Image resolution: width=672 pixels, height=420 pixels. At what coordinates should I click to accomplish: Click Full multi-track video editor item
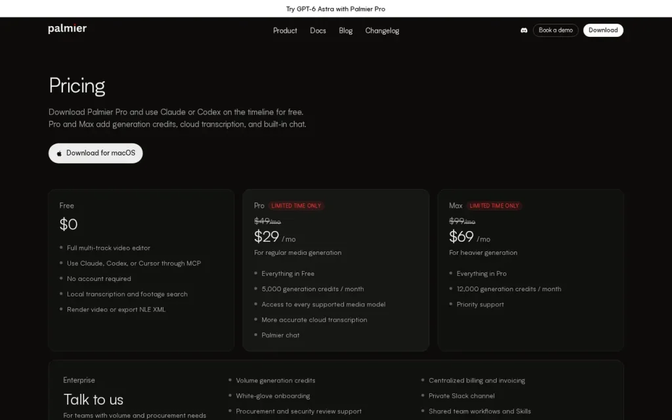coord(108,247)
